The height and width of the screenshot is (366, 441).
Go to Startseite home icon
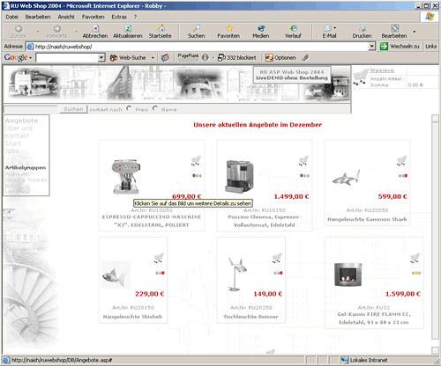(161, 28)
